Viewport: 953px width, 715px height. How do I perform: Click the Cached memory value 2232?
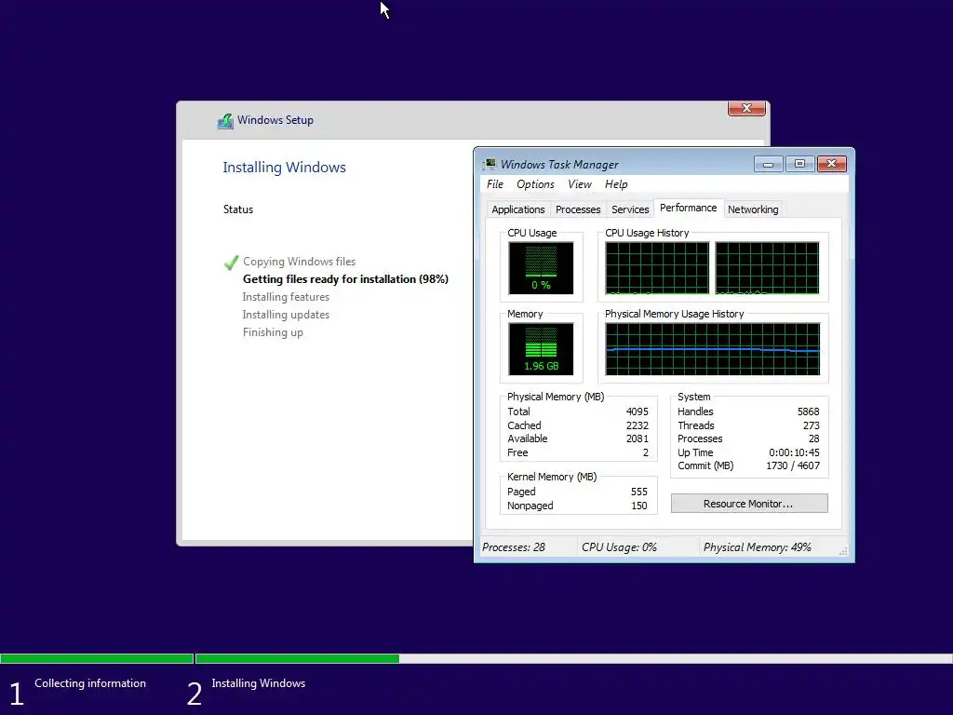point(637,425)
